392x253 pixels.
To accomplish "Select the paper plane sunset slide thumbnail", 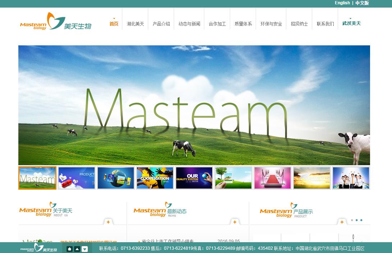I will [x=312, y=178].
